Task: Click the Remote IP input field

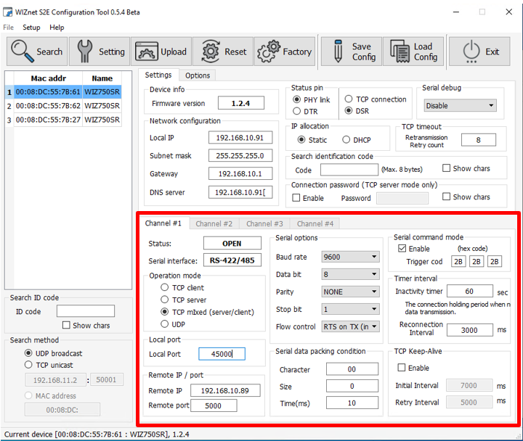Action: point(225,390)
